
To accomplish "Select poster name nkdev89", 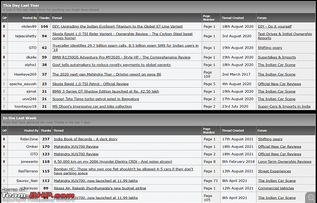I will pos(29,27).
